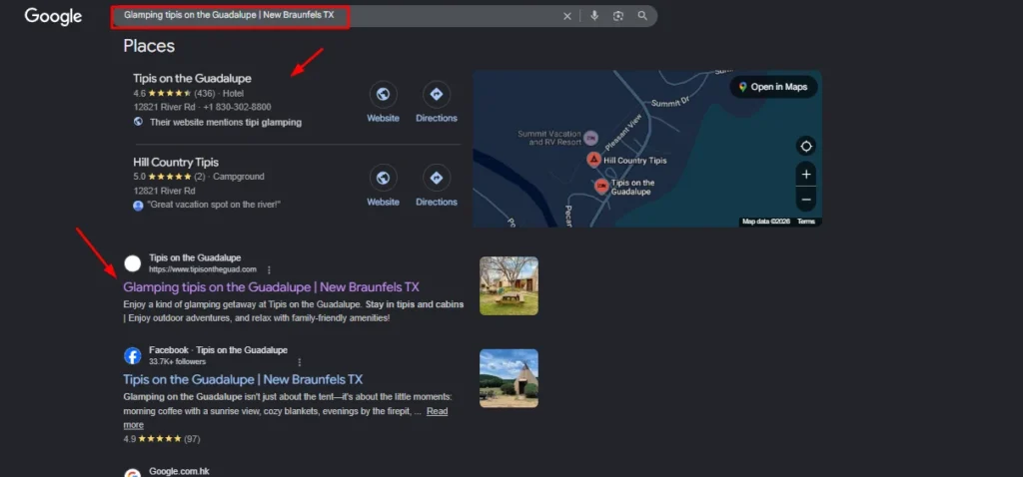Image resolution: width=1023 pixels, height=477 pixels.
Task: Center map on current location icon
Action: tap(806, 146)
